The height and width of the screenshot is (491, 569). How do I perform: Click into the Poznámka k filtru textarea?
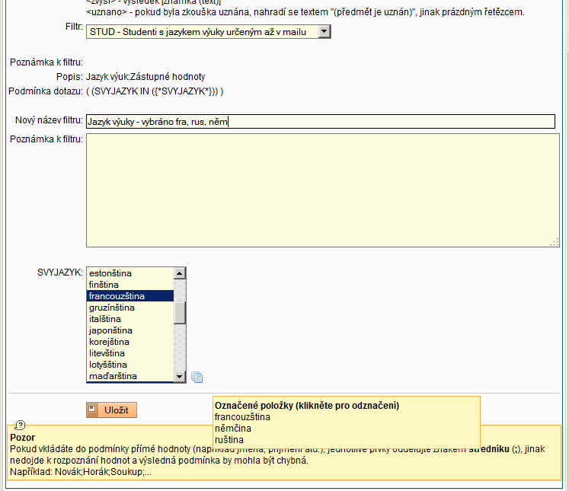tap(320, 190)
